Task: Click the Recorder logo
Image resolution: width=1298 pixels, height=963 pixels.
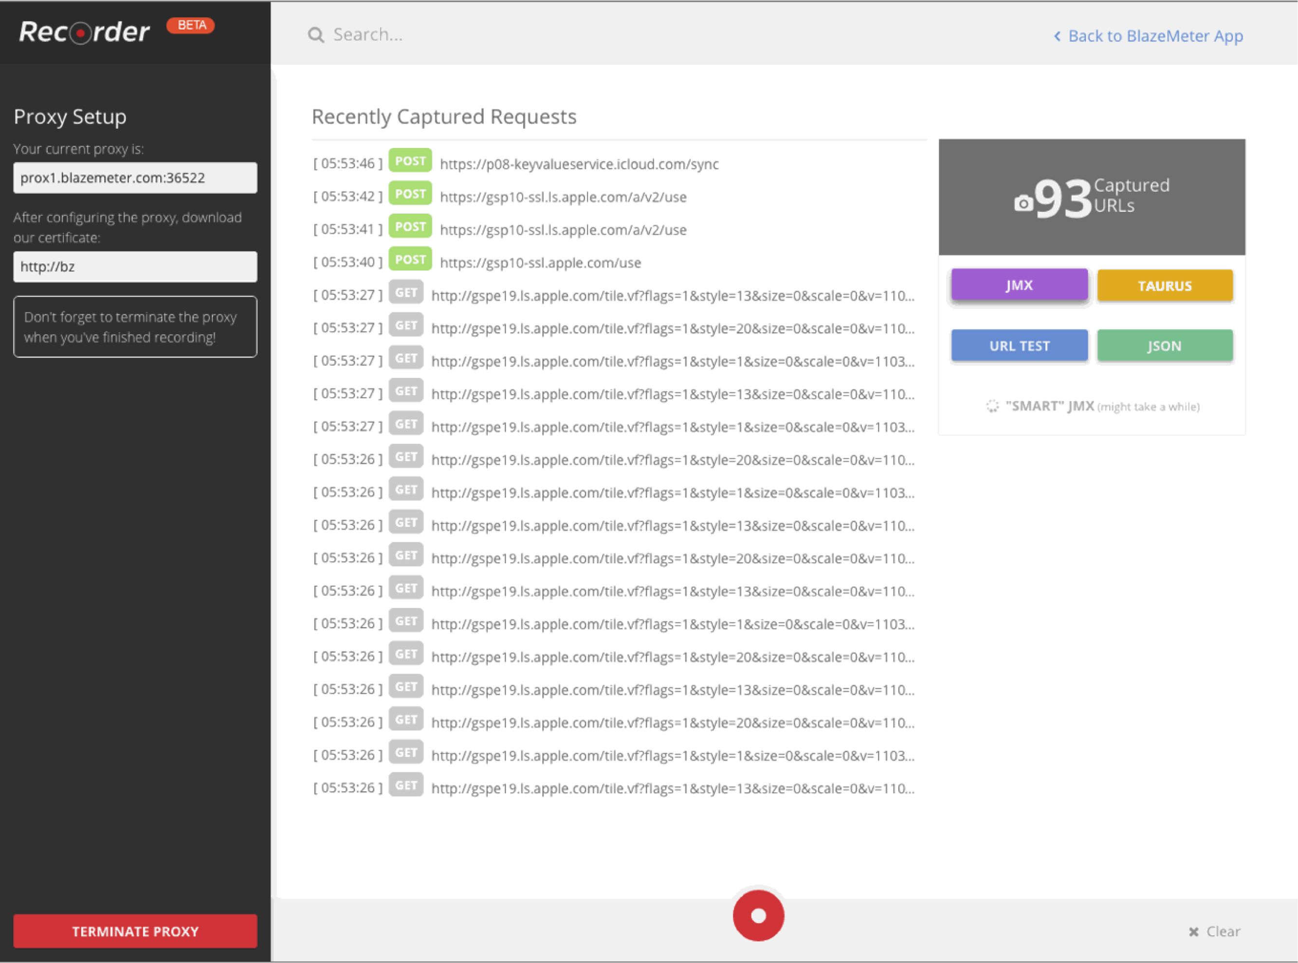Action: point(84,32)
